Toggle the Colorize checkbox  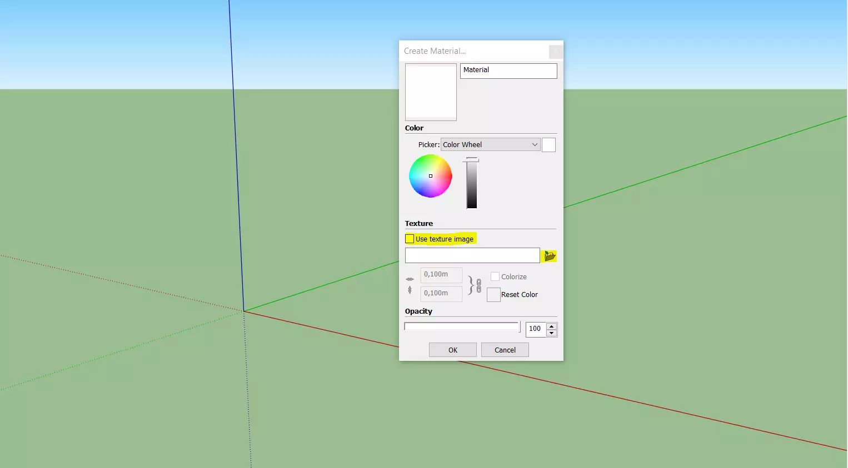click(x=495, y=276)
